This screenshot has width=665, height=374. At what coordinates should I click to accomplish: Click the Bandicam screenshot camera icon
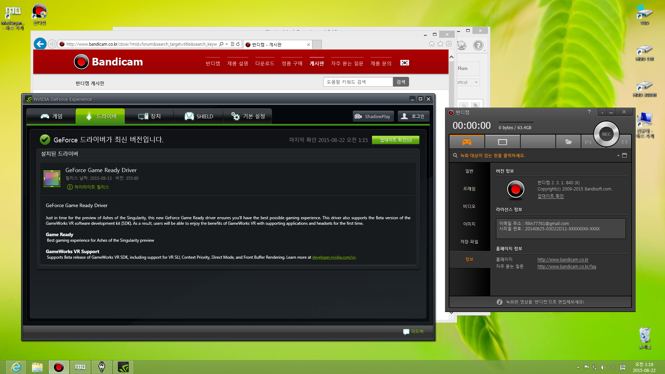click(588, 142)
